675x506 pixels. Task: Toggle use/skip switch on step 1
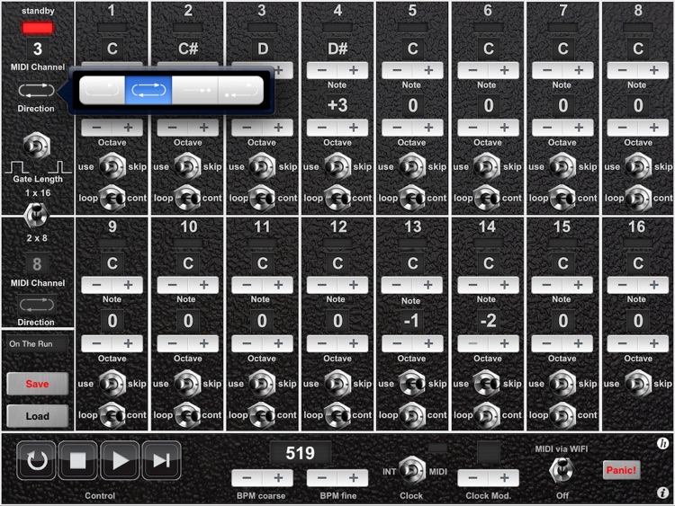112,167
